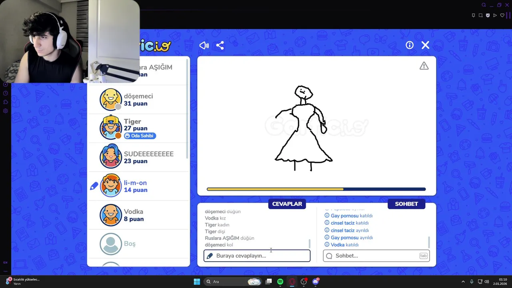The height and width of the screenshot is (288, 512).
Task: Click the taskbar network icon
Action: 480,282
